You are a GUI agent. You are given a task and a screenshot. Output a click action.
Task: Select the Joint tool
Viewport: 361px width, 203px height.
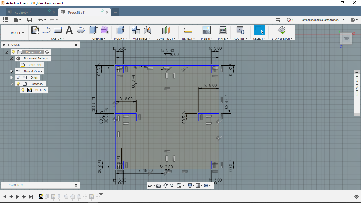[x=147, y=30]
